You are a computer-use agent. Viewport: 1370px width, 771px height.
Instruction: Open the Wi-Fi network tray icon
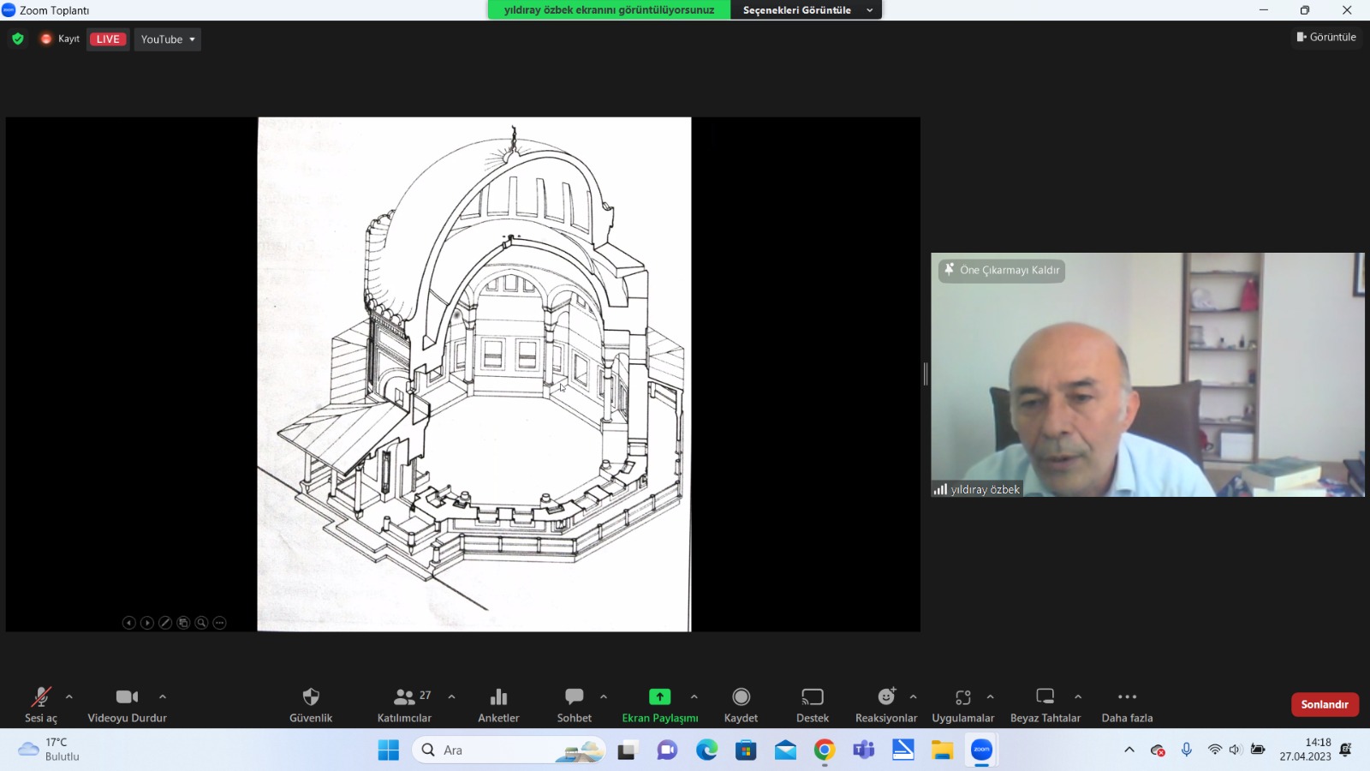1215,750
